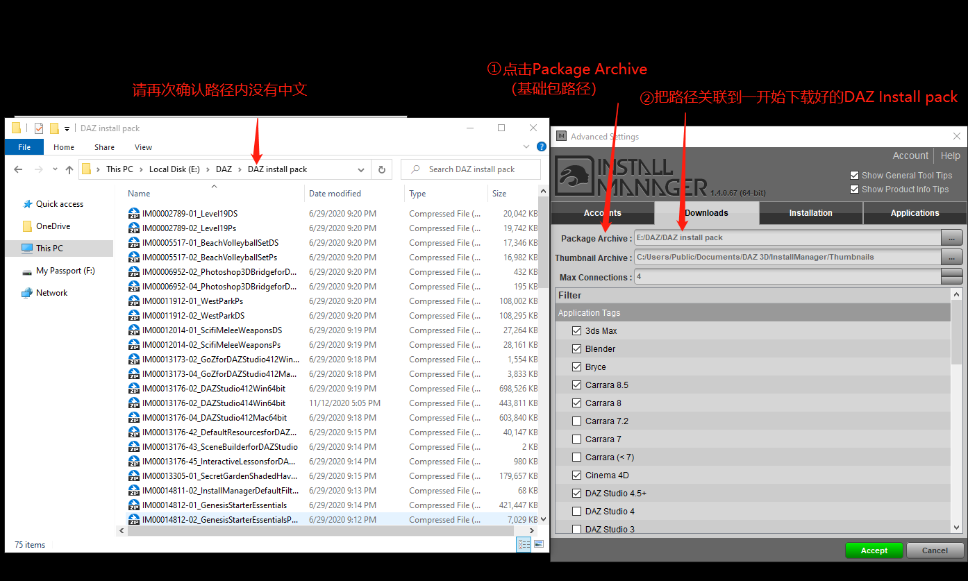Open the Account link

pos(910,156)
